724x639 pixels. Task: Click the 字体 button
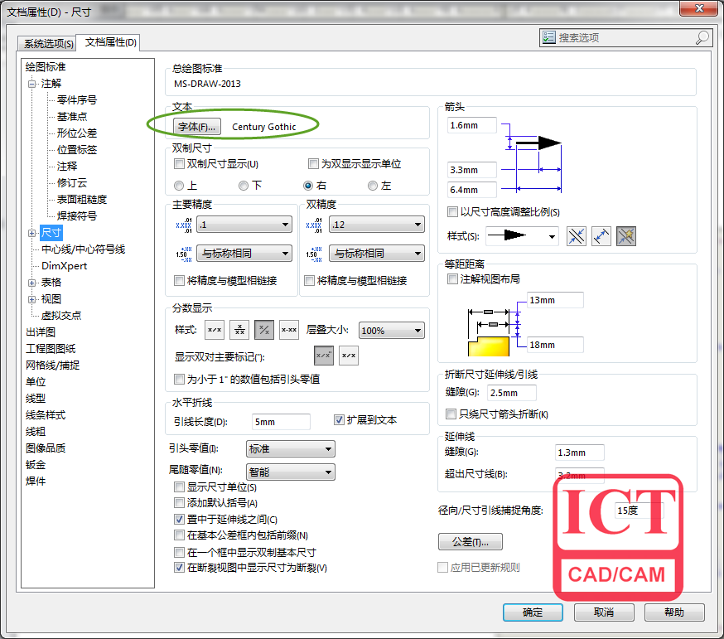[197, 127]
